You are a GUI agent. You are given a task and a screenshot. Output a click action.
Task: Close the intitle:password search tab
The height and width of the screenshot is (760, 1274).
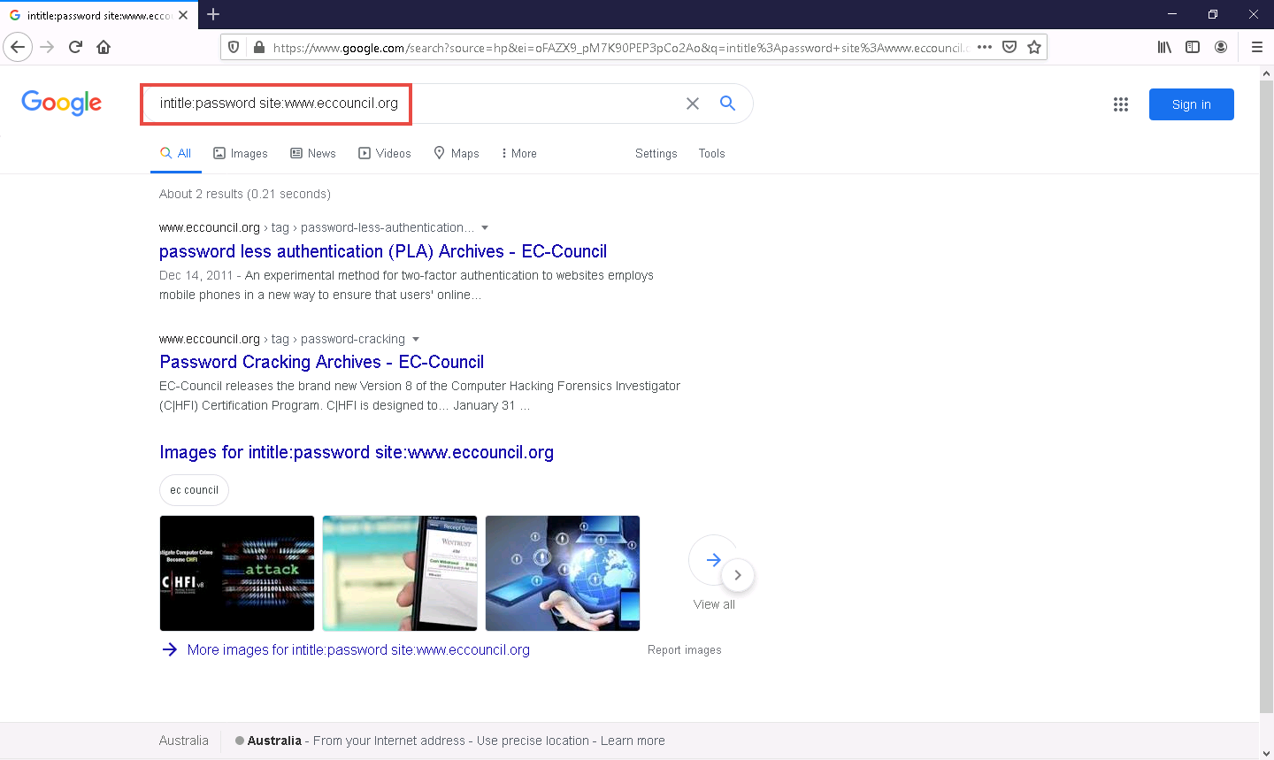click(x=183, y=15)
